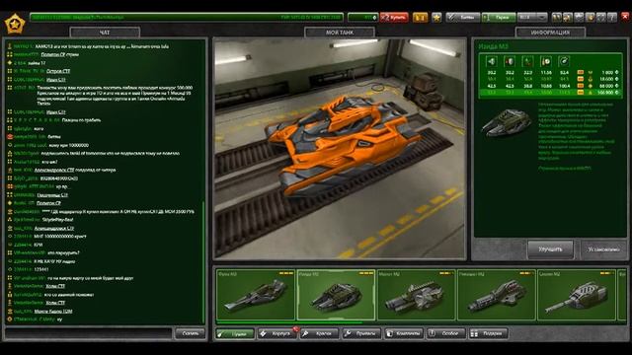Open the green Гараж button
Image resolution: width=632 pixels, height=355 pixels.
499,18
